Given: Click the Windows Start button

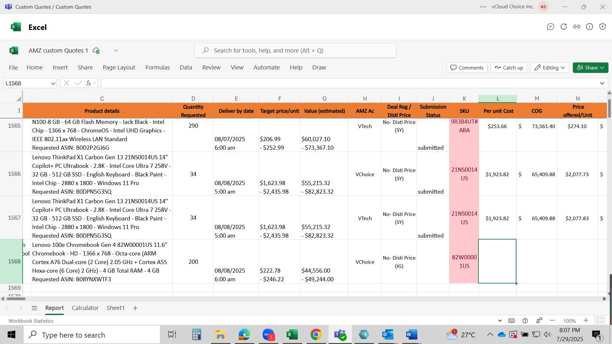Looking at the screenshot, I should 11,335.
